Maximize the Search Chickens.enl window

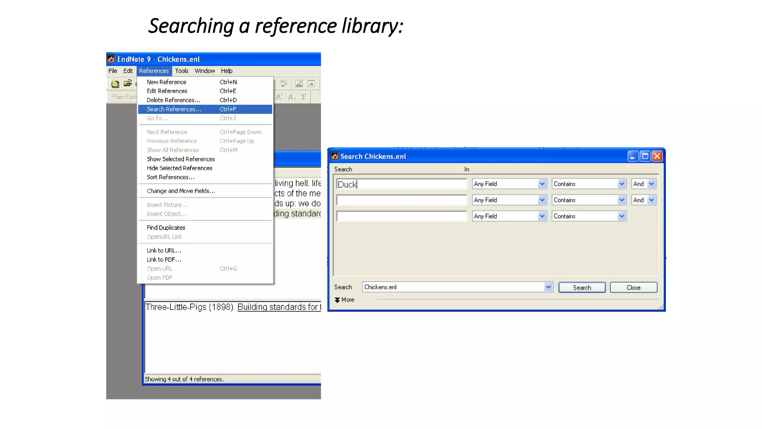645,156
